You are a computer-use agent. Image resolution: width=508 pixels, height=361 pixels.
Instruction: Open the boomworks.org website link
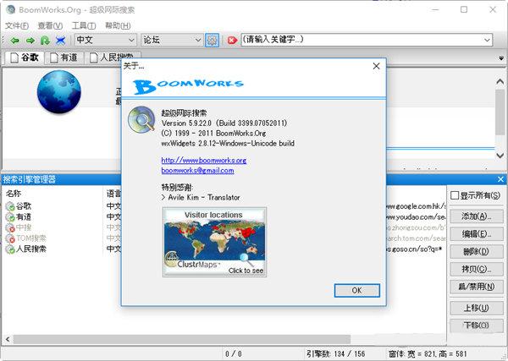(204, 160)
